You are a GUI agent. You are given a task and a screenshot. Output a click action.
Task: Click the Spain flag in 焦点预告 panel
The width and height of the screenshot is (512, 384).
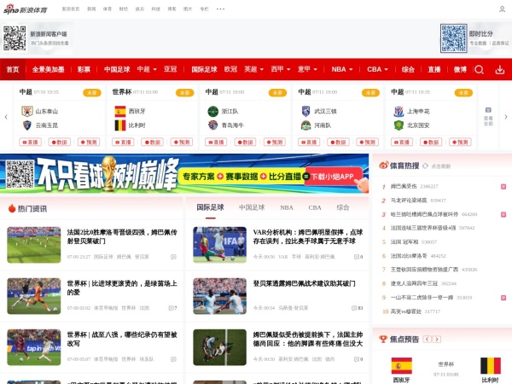[401, 366]
